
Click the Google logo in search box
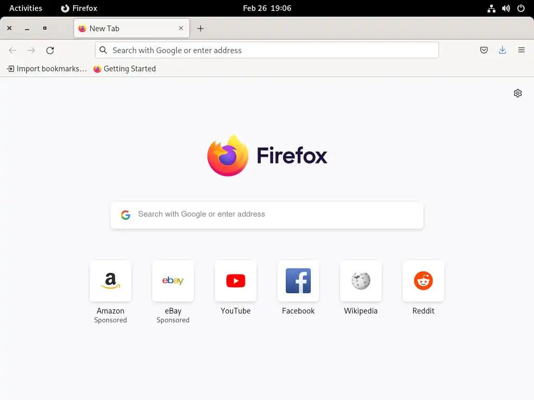click(126, 215)
